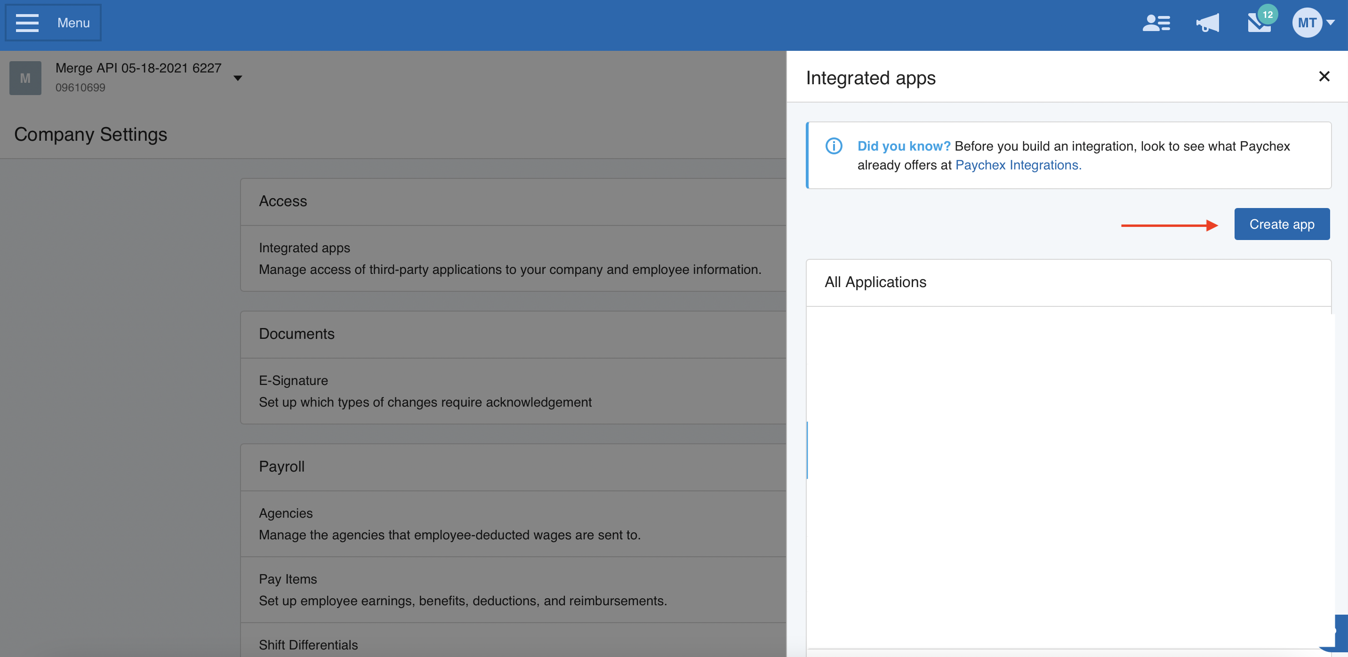
Task: Click the Merge API company name
Action: 138,68
